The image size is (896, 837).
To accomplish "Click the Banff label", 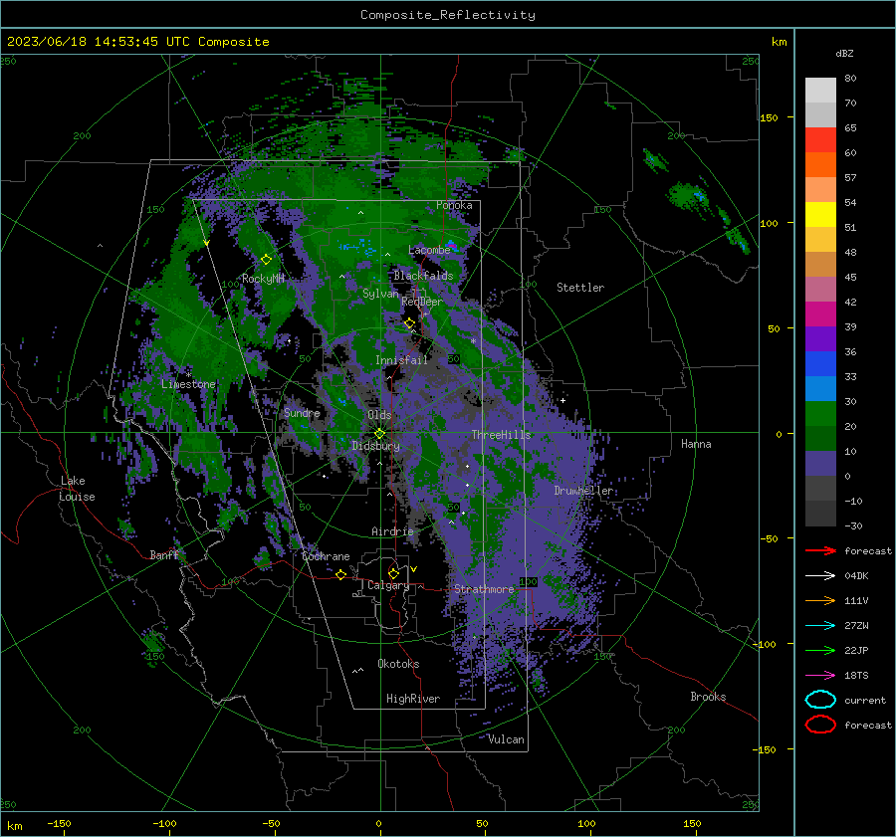I will coord(164,554).
